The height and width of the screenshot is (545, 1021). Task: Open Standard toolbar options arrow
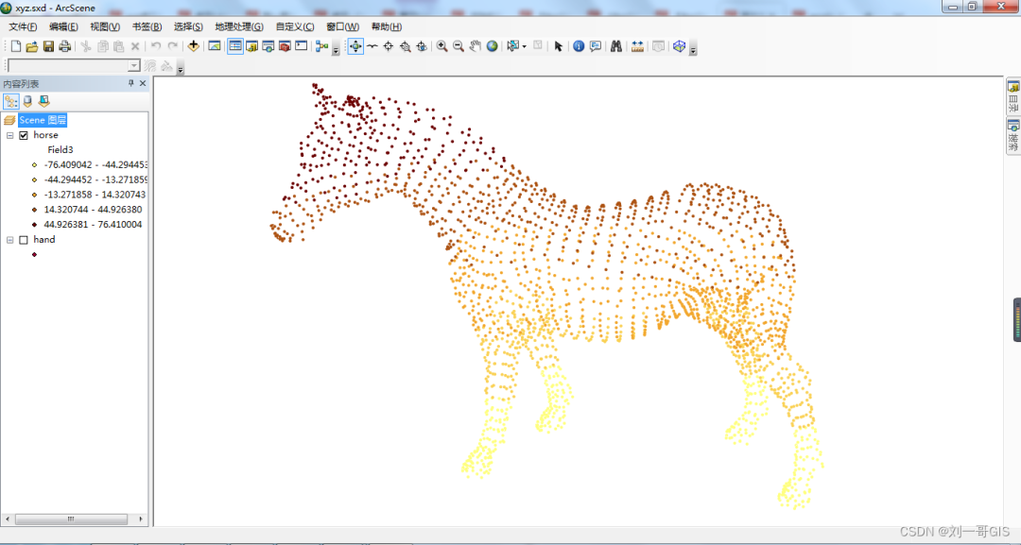tap(336, 49)
